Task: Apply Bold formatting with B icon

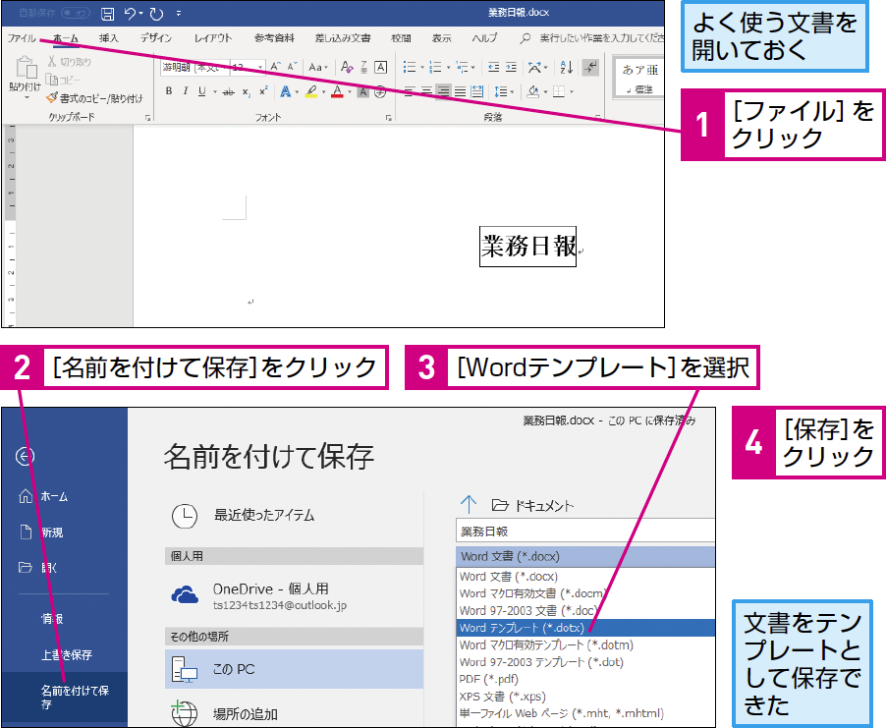Action: [x=168, y=91]
